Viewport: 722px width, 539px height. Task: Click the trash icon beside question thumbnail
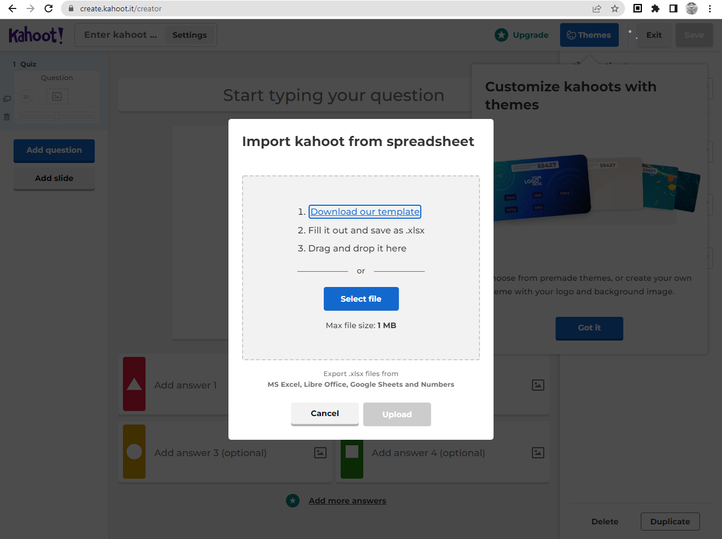[7, 117]
